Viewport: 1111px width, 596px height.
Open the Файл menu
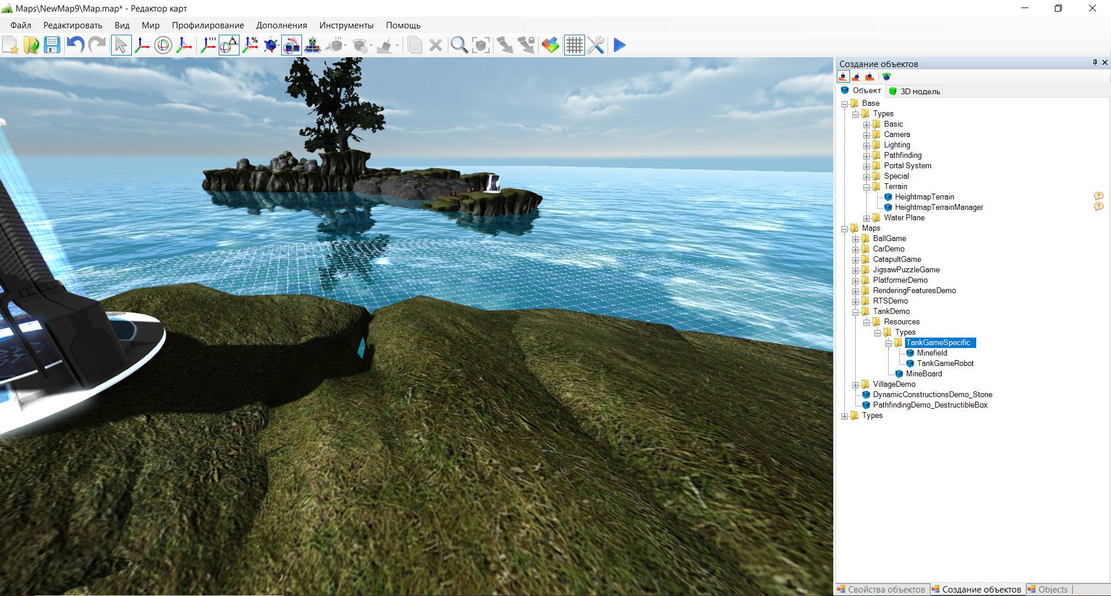pyautogui.click(x=21, y=25)
